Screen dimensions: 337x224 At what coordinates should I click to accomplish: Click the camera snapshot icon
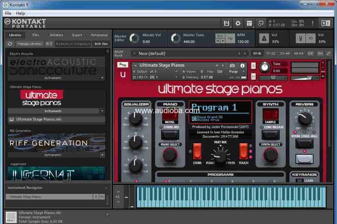(x=232, y=66)
